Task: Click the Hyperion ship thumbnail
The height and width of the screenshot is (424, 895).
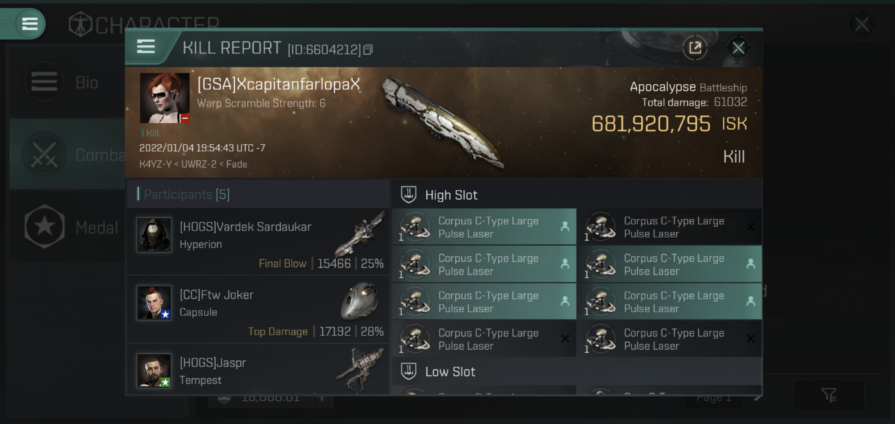Action: click(360, 234)
